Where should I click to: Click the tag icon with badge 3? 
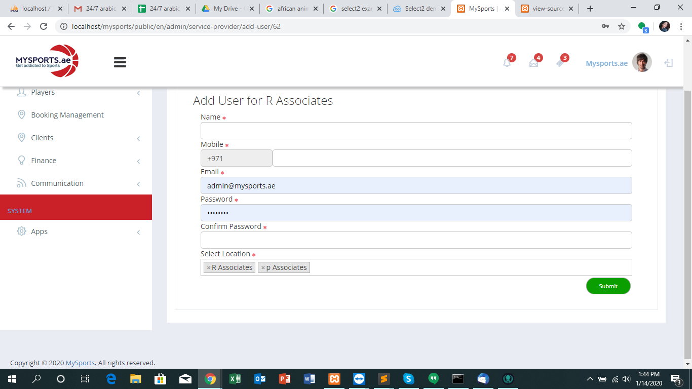tap(560, 63)
